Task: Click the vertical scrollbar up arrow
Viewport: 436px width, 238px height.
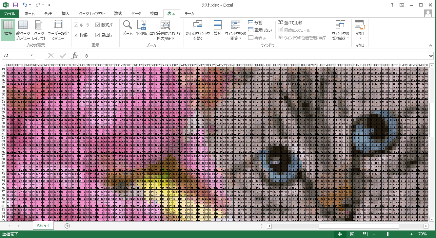Action: (x=432, y=65)
